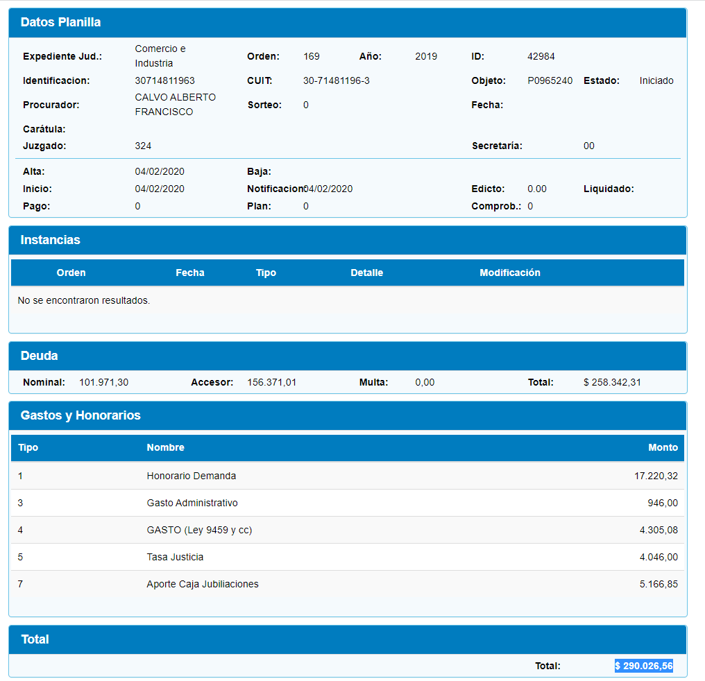Select the Gasto Administrativo row
Screen dimensions: 705x681
pos(192,503)
